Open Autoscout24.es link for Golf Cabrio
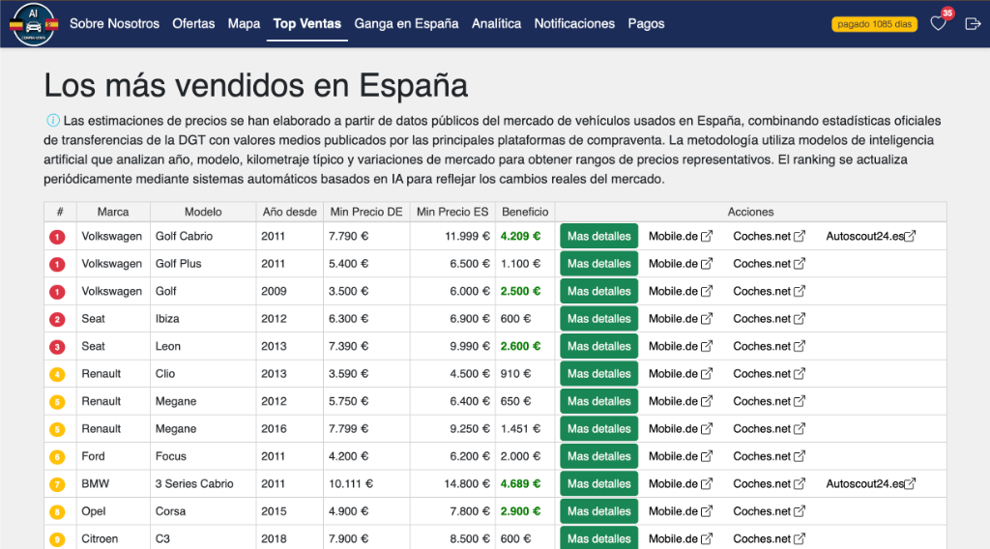This screenshot has width=990, height=549. click(x=870, y=236)
